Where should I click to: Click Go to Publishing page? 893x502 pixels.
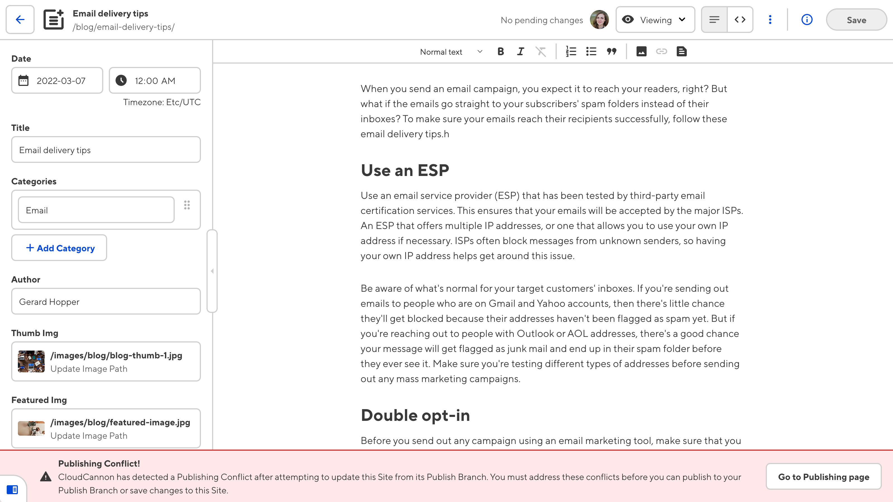(823, 477)
